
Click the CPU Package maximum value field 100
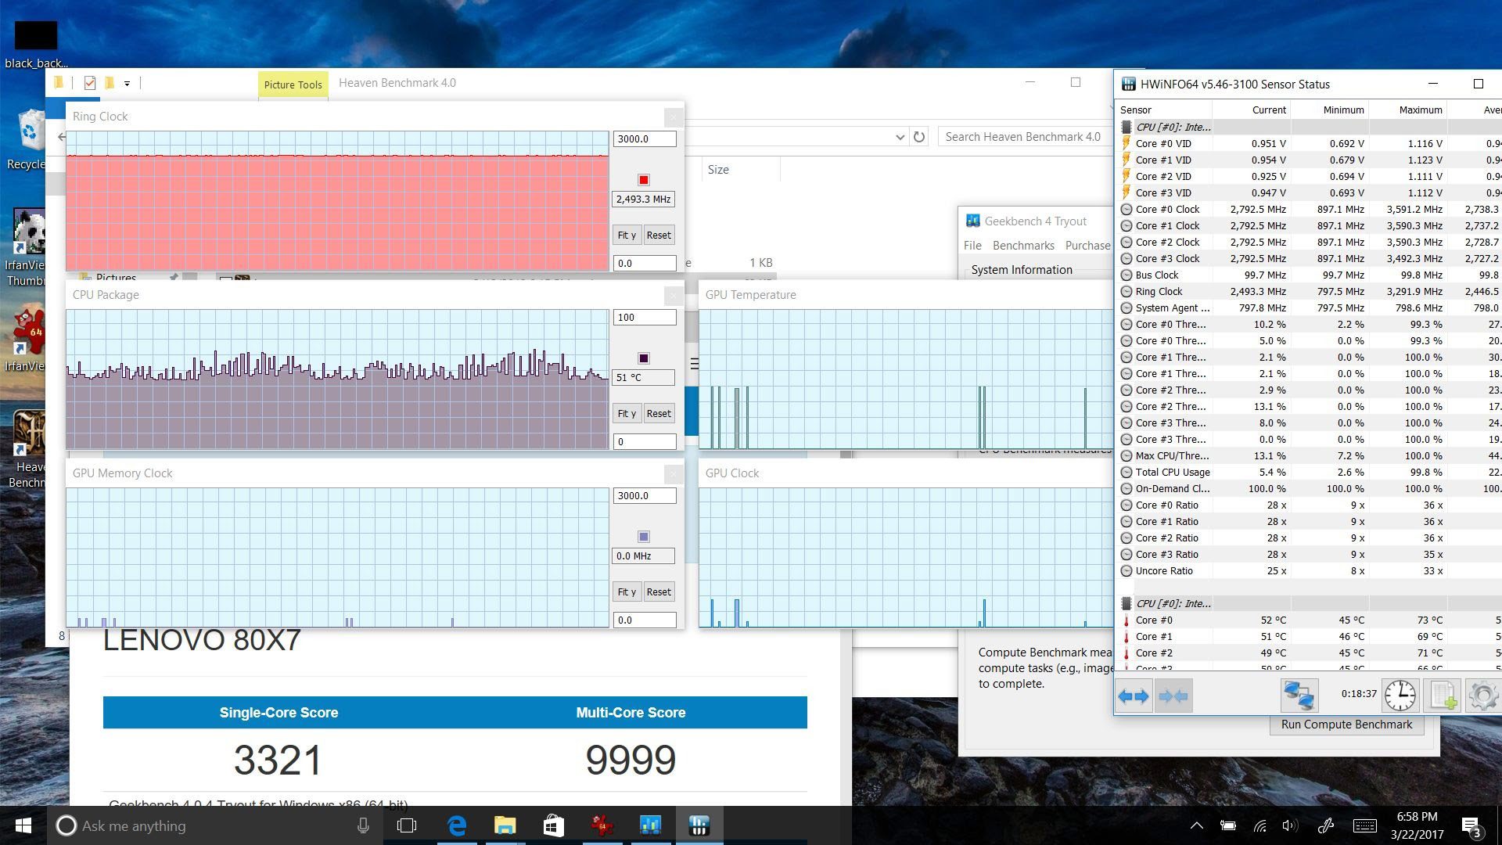coord(644,318)
